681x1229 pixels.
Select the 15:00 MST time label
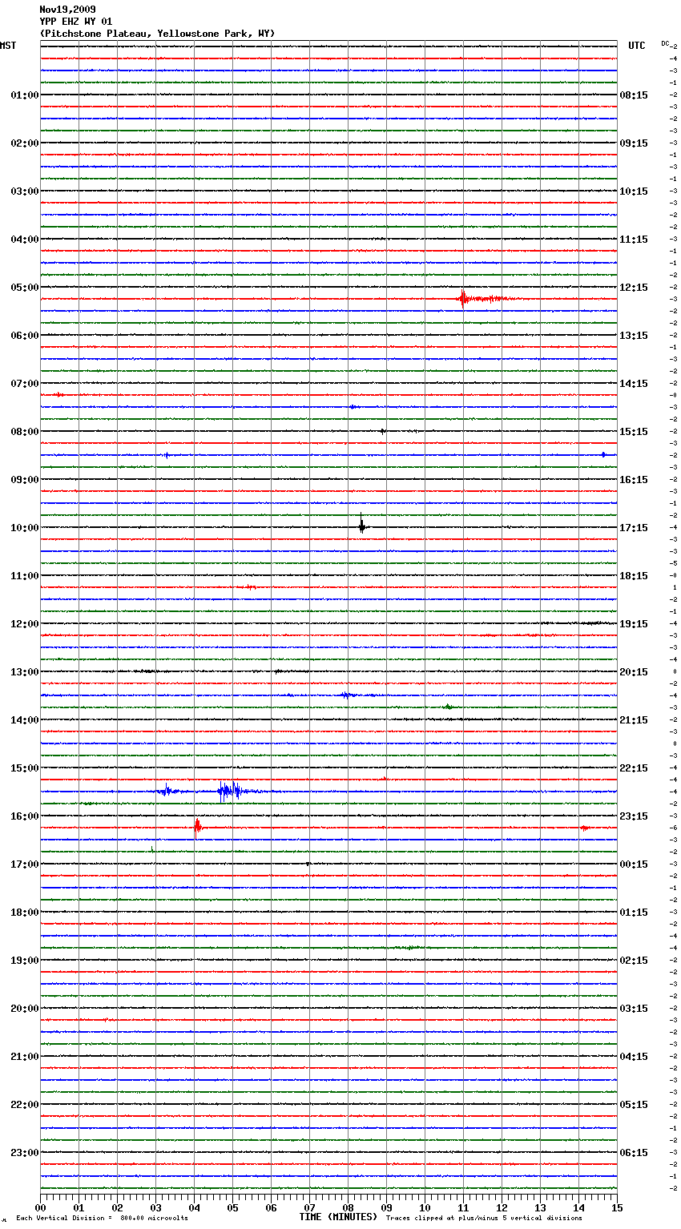24,768
